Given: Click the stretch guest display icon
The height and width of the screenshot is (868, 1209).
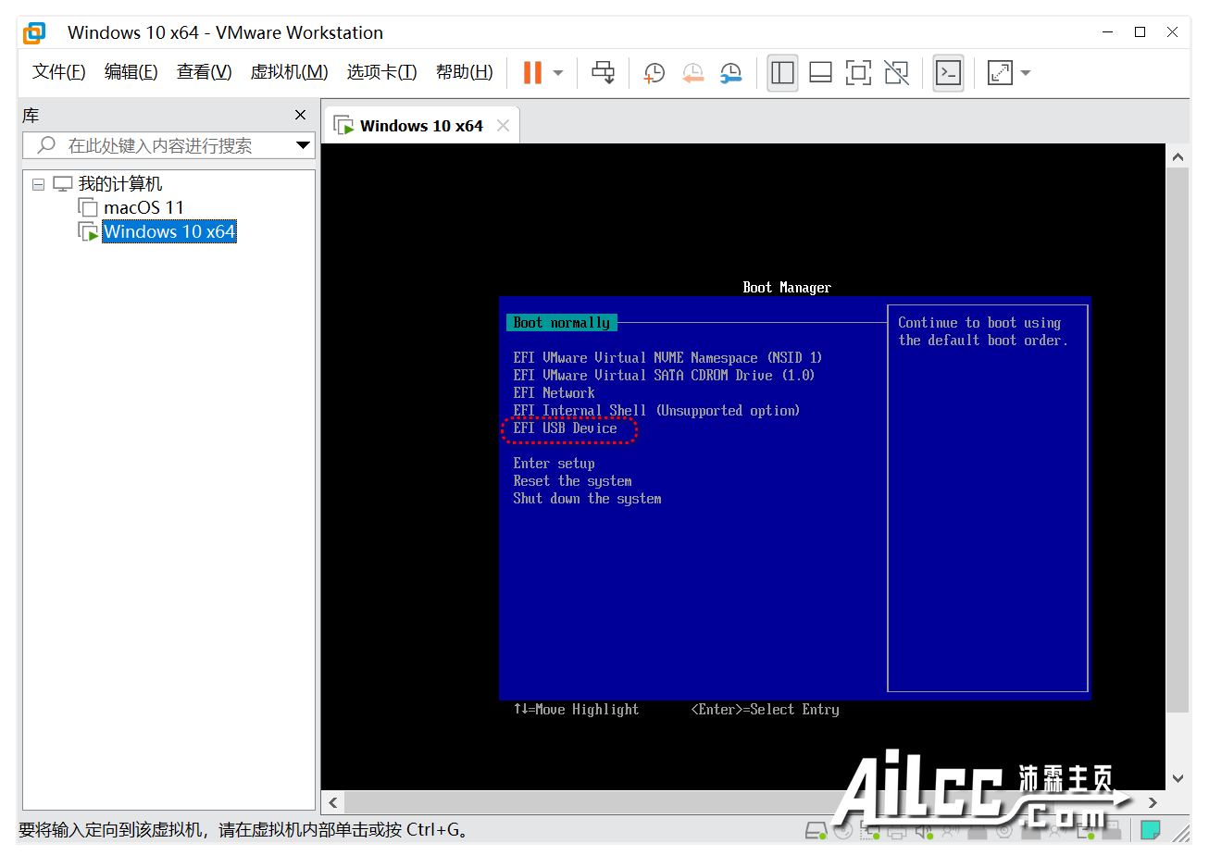Looking at the screenshot, I should tap(1000, 73).
